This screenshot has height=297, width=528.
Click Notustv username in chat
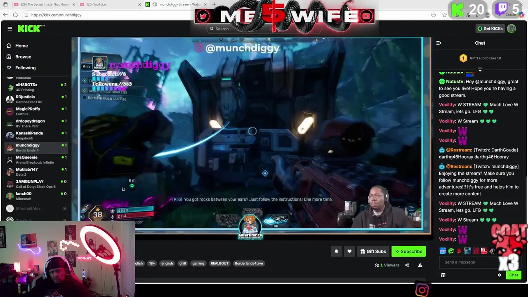tap(455, 82)
